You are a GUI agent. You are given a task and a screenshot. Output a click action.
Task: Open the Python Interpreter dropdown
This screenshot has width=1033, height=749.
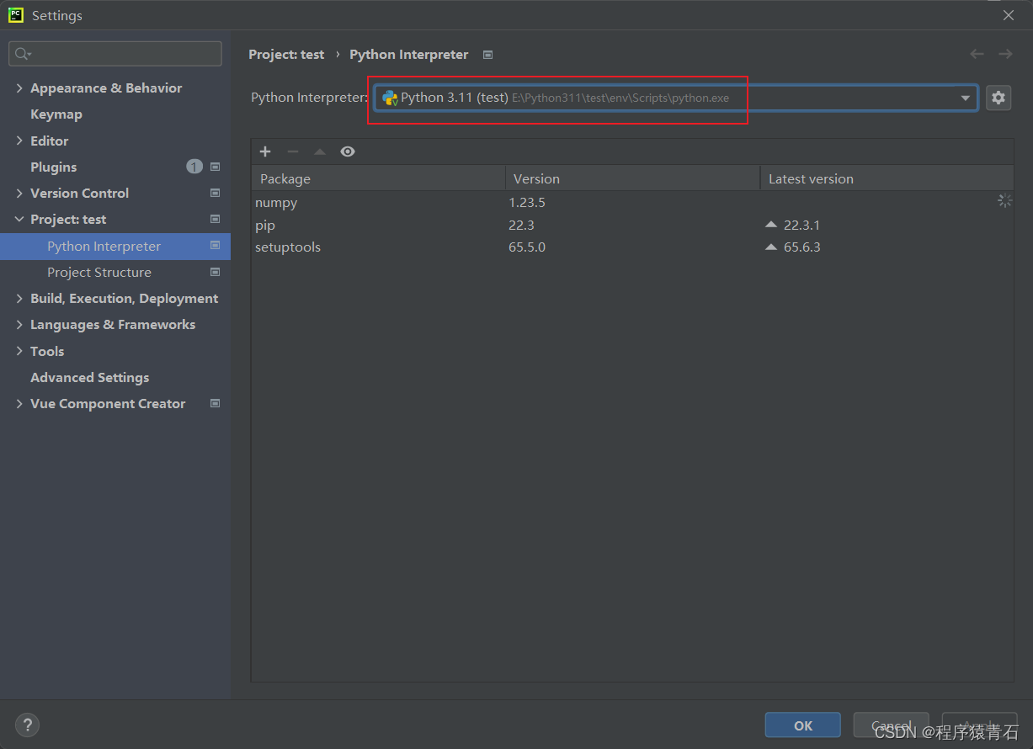coord(965,98)
